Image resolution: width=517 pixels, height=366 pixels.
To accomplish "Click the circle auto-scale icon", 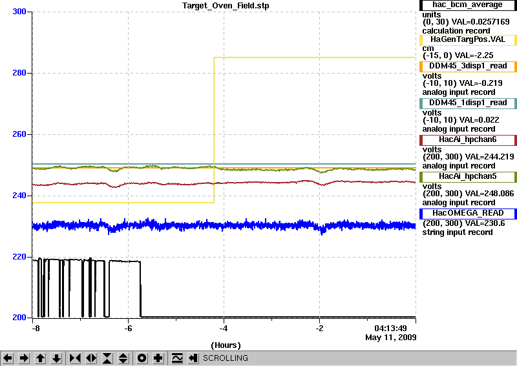I will (142, 358).
